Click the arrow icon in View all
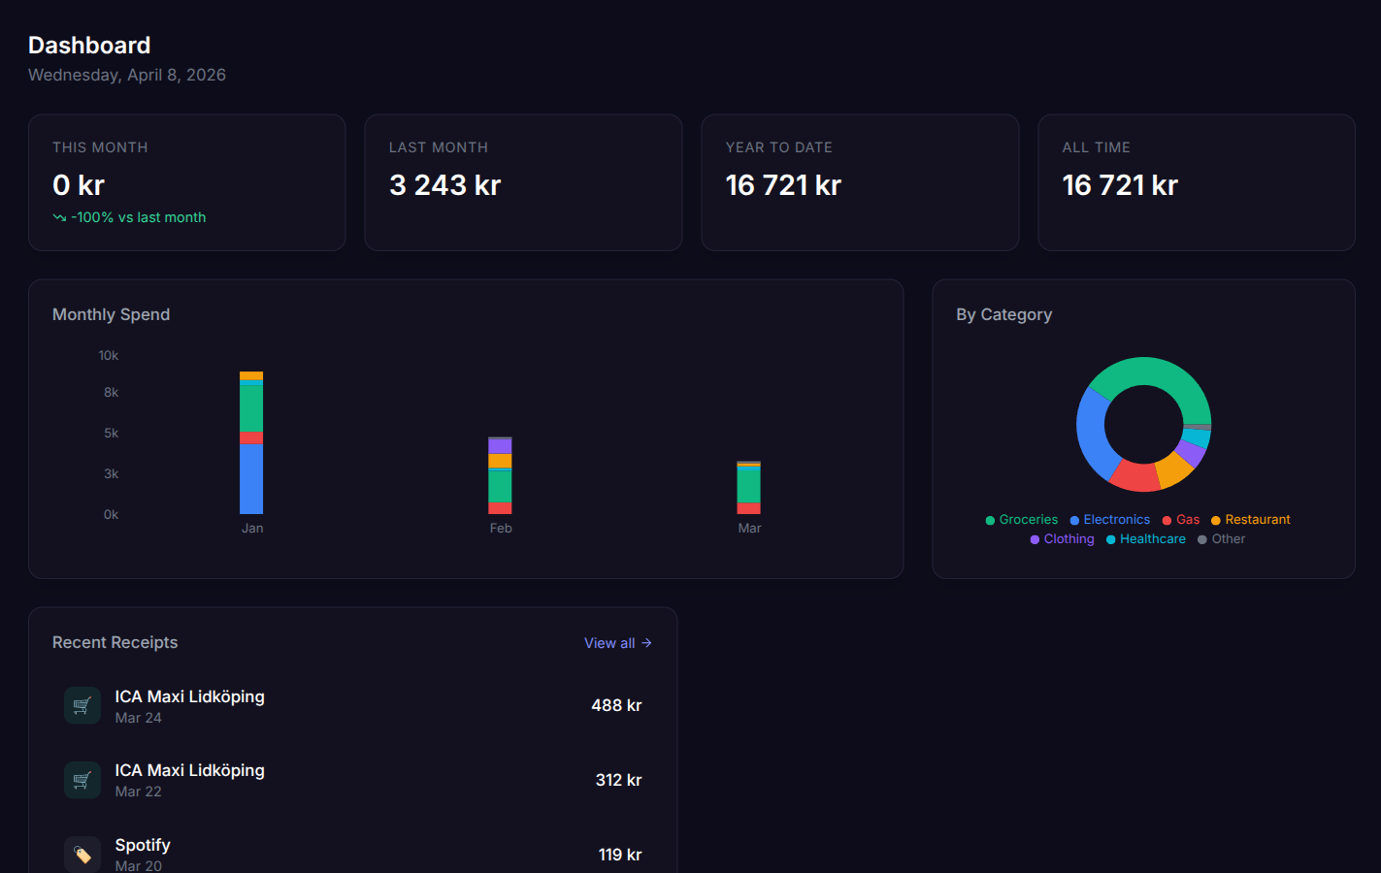1381x873 pixels. click(x=647, y=642)
